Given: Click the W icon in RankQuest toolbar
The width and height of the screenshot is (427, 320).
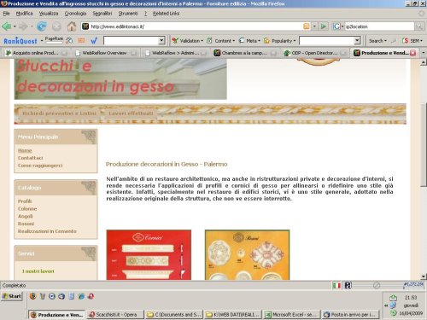Looking at the screenshot, I should [94, 41].
